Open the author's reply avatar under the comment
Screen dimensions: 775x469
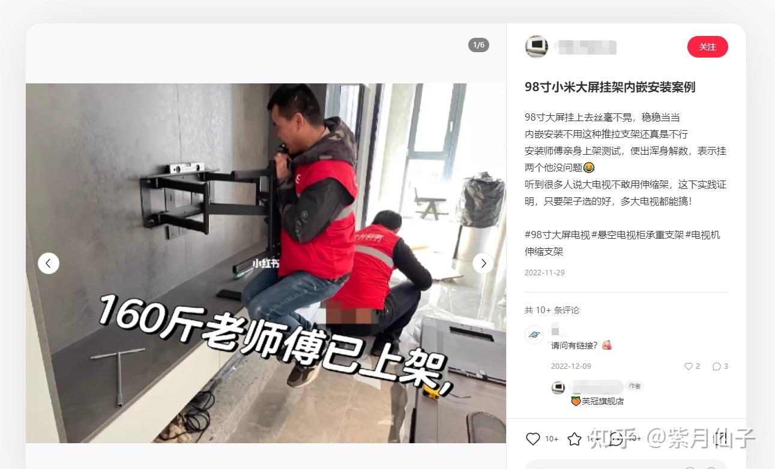tap(558, 387)
